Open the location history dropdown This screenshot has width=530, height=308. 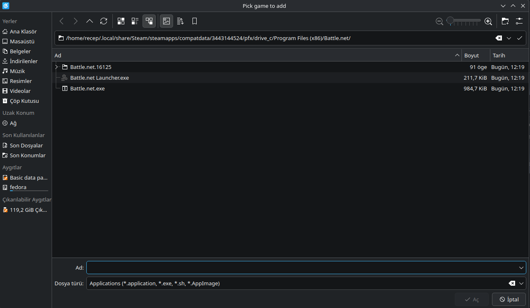pos(509,38)
